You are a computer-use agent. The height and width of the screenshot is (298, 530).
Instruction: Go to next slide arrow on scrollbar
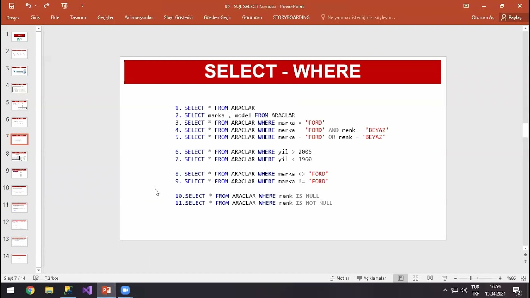coord(525,262)
